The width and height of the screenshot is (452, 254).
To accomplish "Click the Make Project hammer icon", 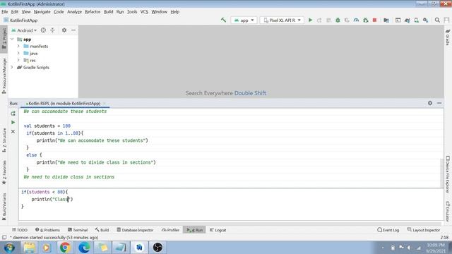I will tap(223, 20).
